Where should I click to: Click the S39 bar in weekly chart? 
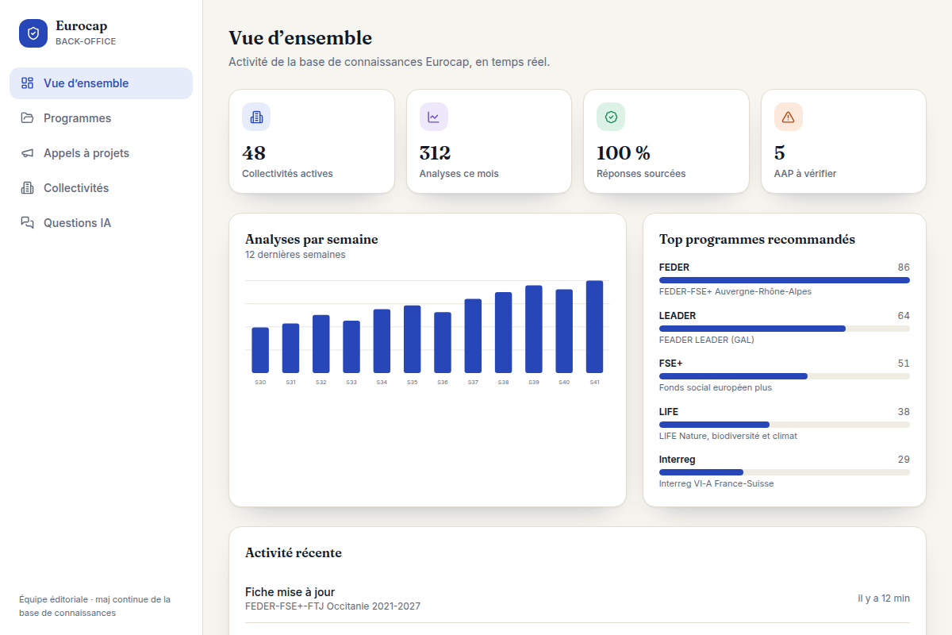[x=534, y=329]
